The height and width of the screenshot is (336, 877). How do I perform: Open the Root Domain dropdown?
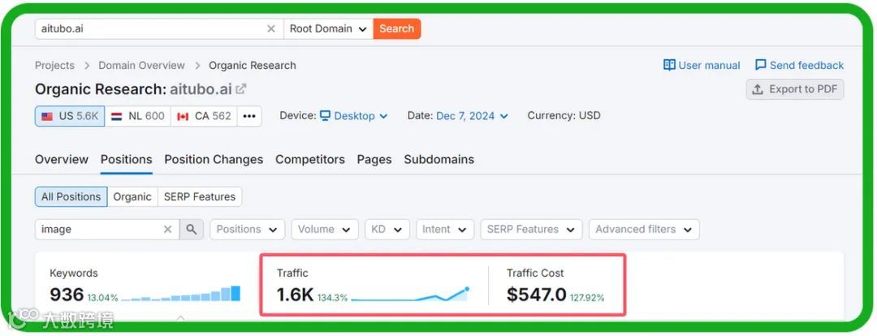pos(328,29)
